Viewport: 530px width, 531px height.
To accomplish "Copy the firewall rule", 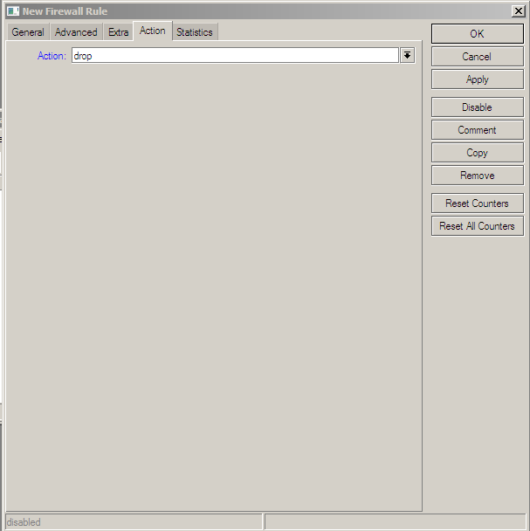I will pyautogui.click(x=478, y=153).
